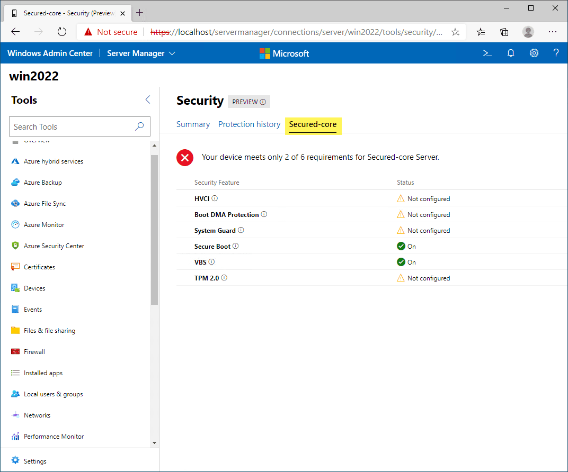Click the search magnifier icon in Tools
The image size is (568, 472).
pos(139,126)
